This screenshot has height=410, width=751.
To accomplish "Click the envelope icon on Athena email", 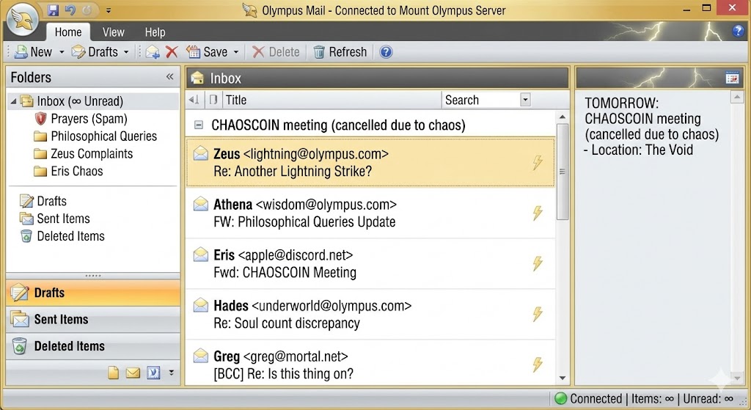I will (x=201, y=204).
